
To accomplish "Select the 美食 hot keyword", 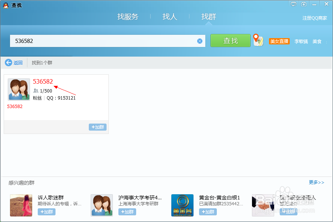I will 317,41.
